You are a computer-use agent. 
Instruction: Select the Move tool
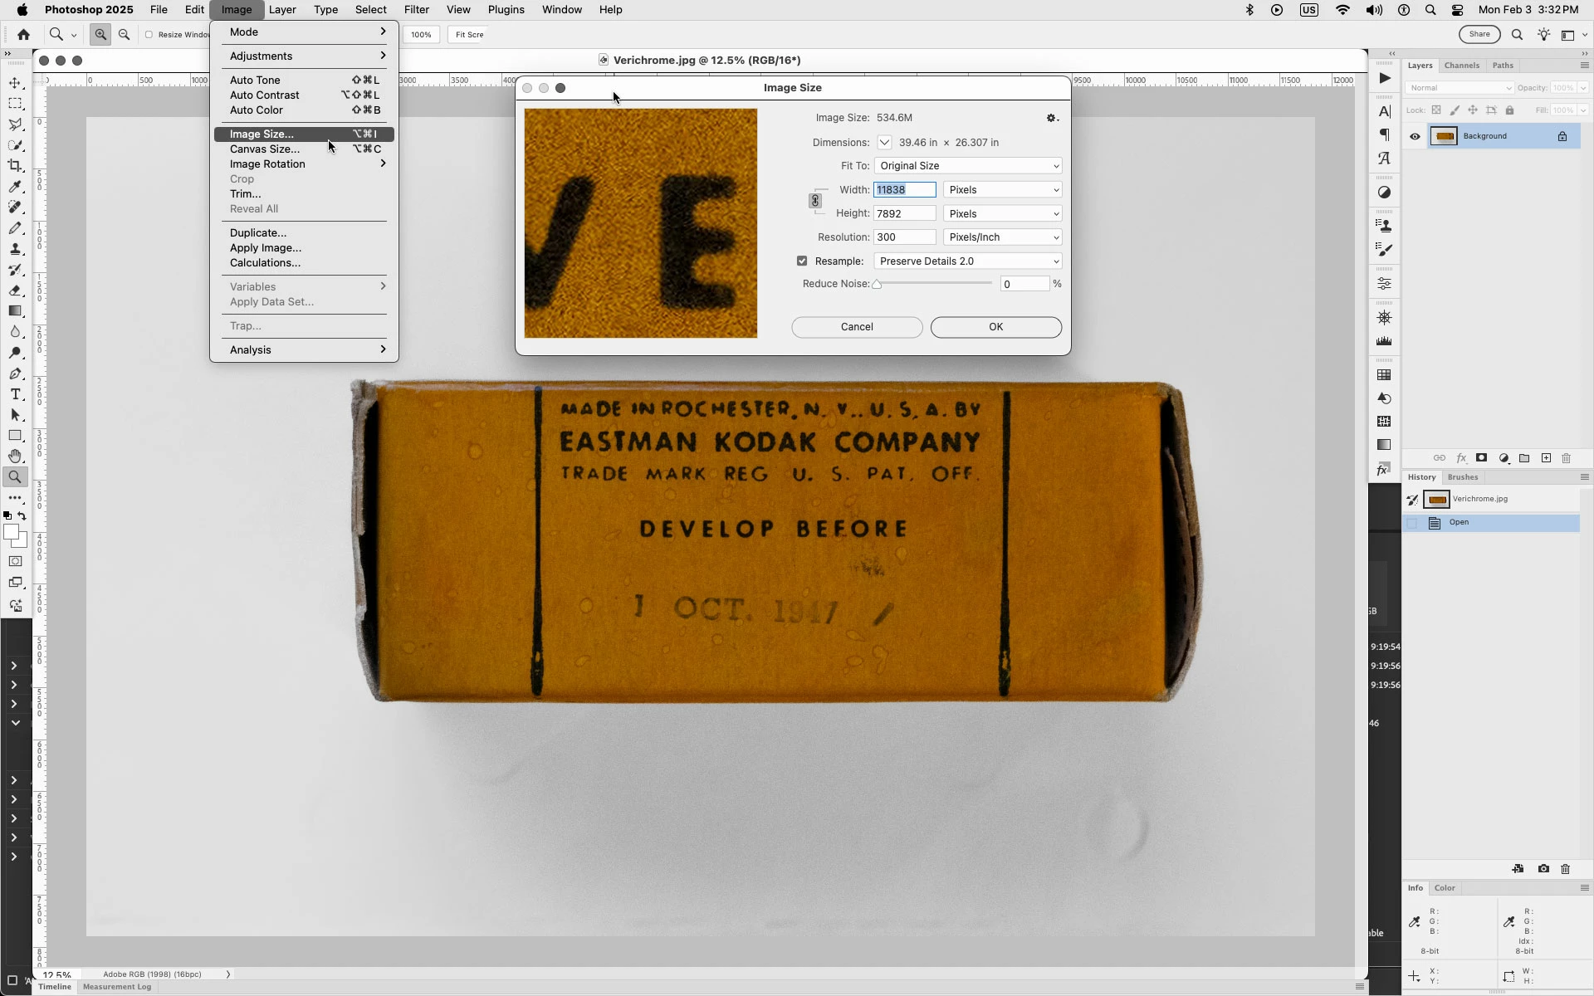[x=15, y=83]
